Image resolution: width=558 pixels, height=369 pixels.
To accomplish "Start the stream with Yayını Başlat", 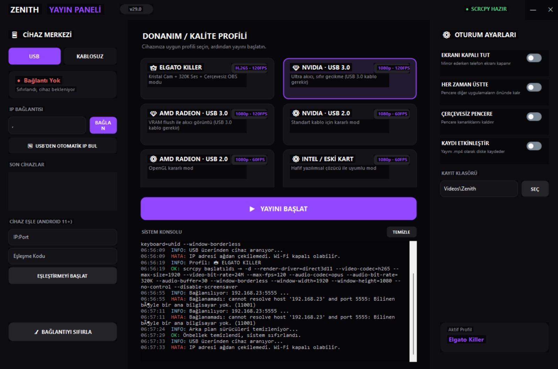I will click(x=278, y=209).
